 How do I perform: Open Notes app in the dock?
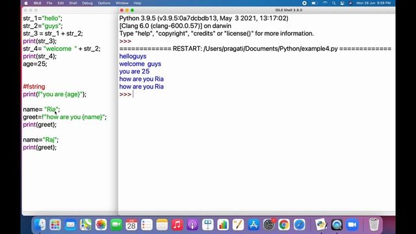click(x=162, y=225)
